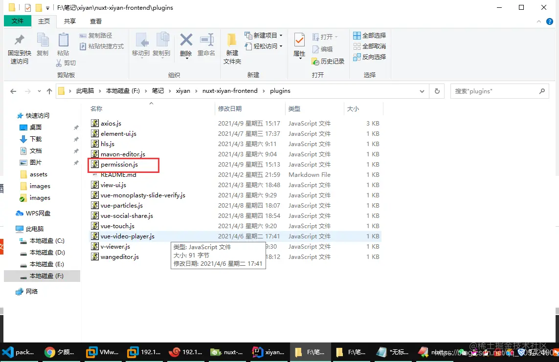The height and width of the screenshot is (362, 559).
Task: Open New item dropdown
Action: (264, 36)
